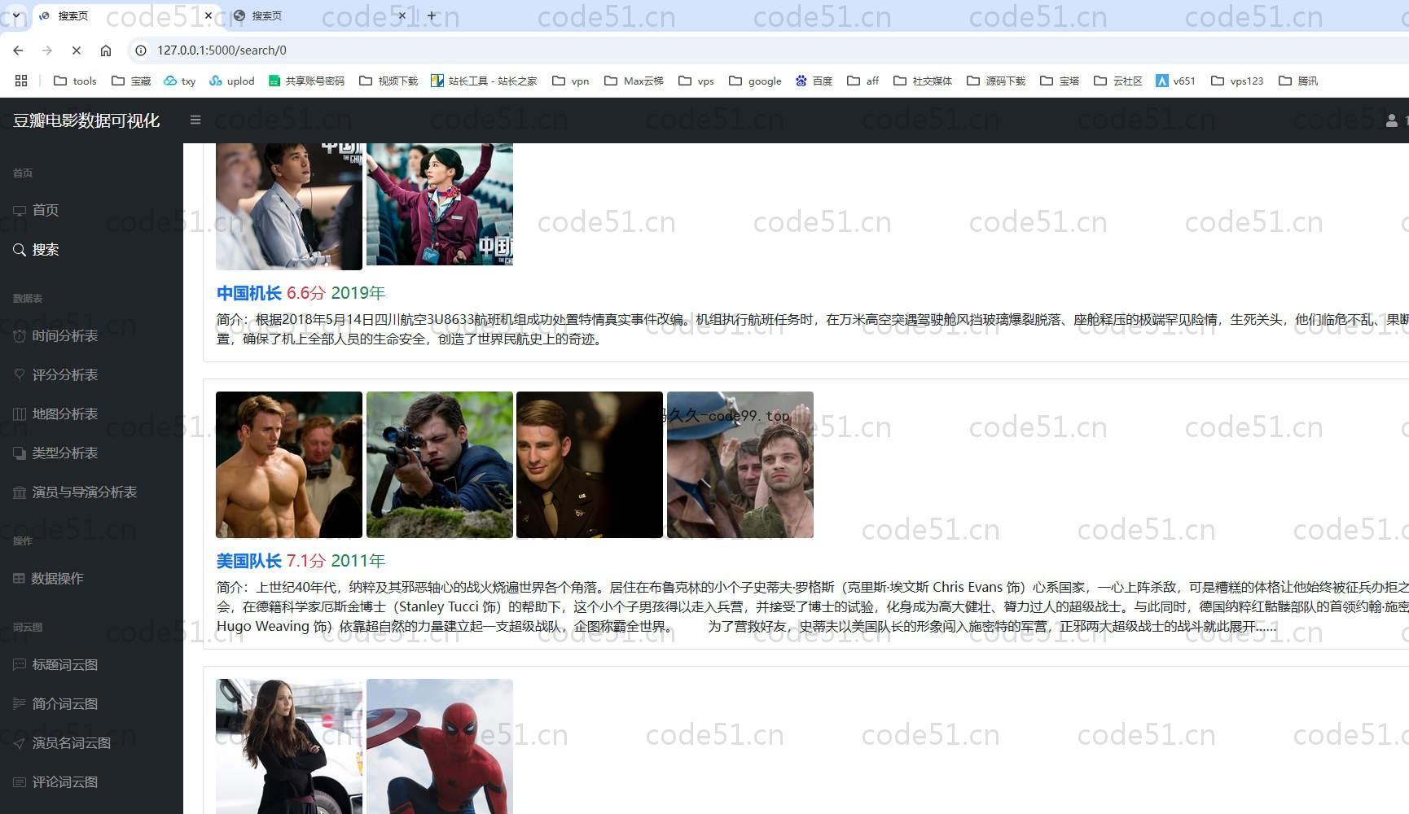View 美国队长 army uniform portrait still

click(x=590, y=465)
